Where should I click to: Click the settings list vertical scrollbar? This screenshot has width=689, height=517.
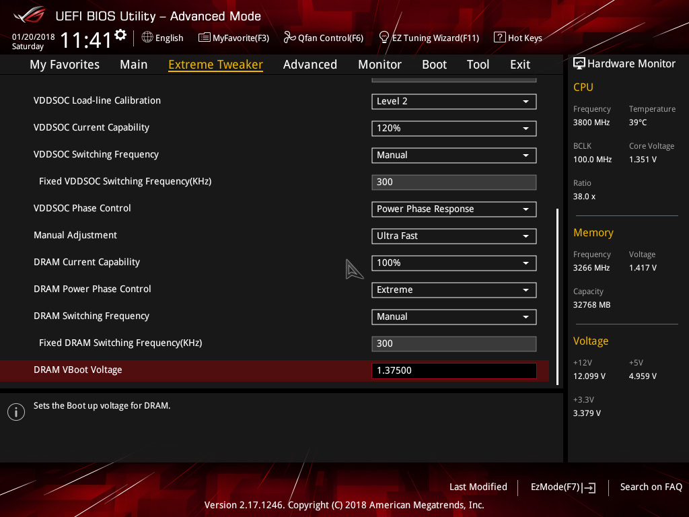[x=558, y=297]
